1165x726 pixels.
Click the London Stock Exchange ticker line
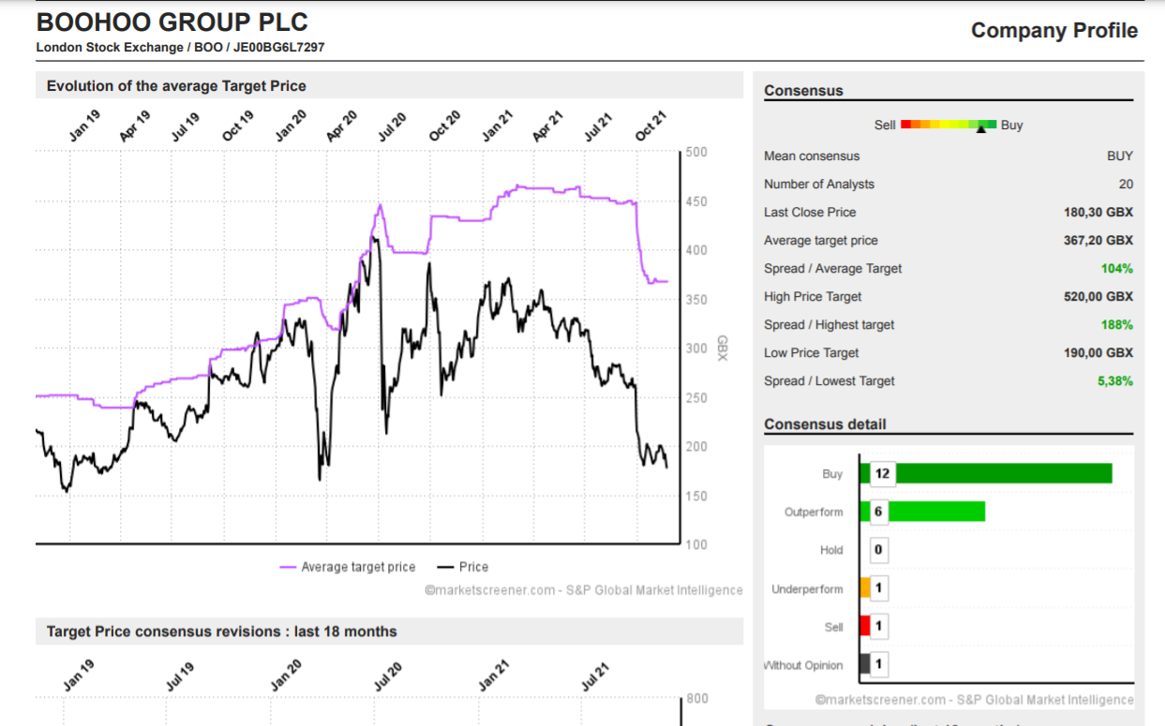coord(180,47)
